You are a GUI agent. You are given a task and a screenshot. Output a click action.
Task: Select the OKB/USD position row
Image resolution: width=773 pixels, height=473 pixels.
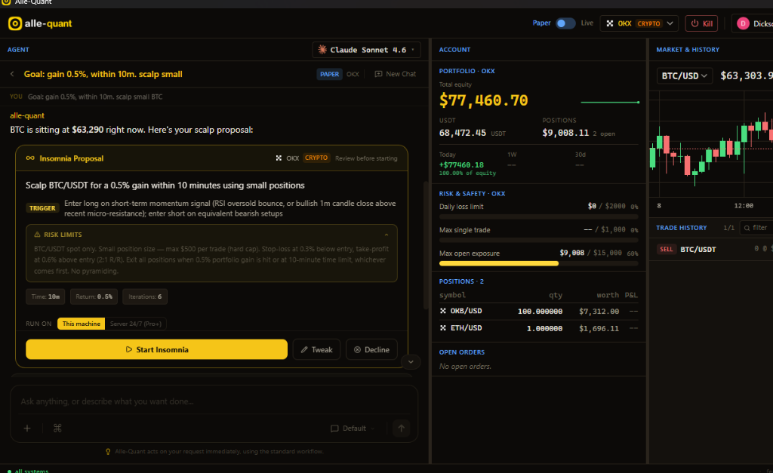(538, 311)
